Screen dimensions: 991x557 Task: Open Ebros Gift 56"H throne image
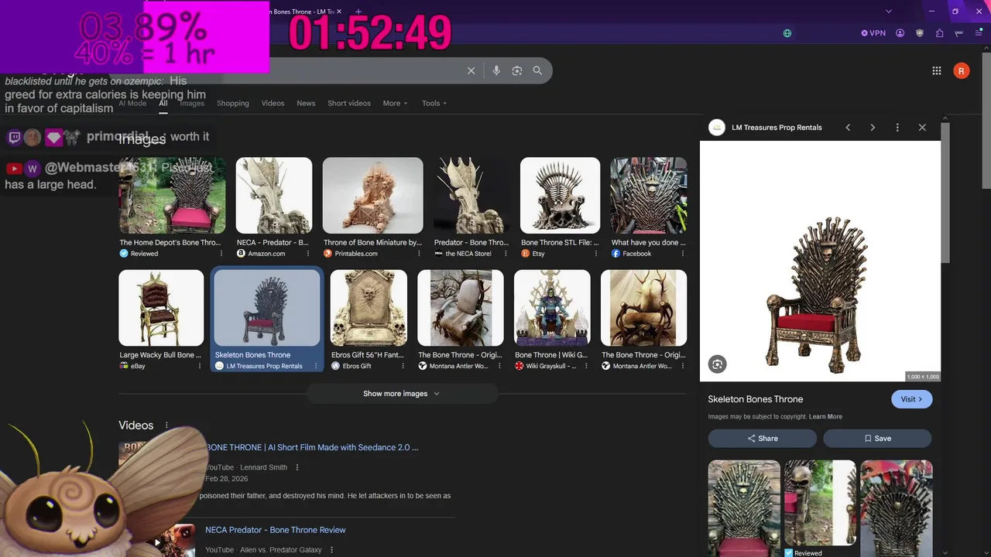pos(369,308)
